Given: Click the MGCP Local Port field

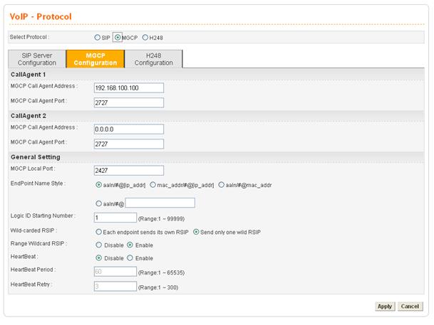Looking at the screenshot, I should 128,170.
